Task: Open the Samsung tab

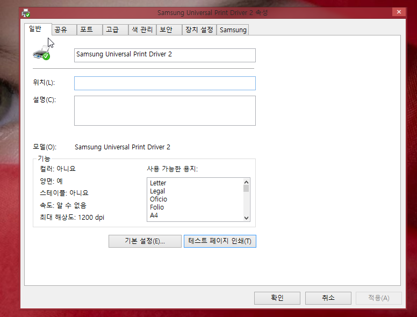Action: [233, 30]
